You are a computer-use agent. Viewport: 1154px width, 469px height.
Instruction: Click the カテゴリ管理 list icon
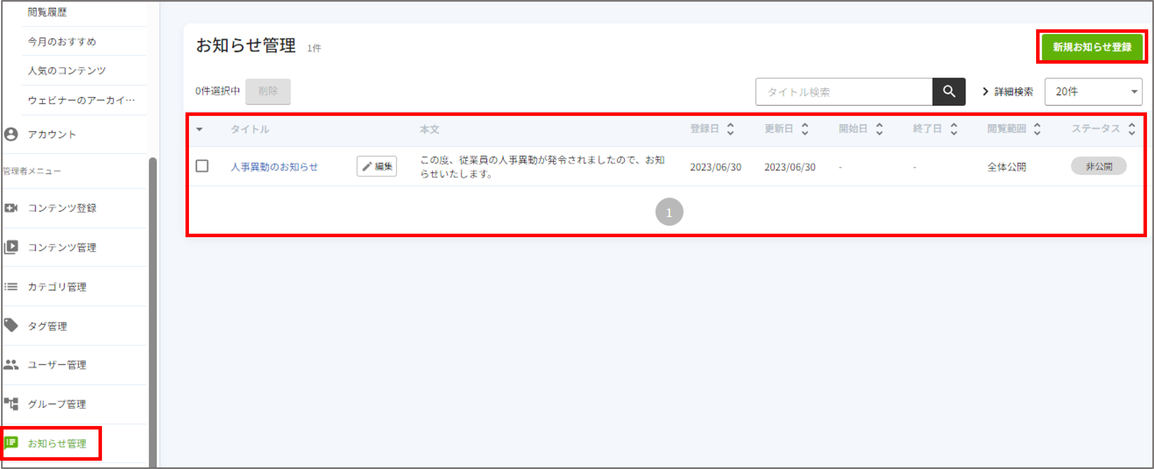tap(11, 287)
